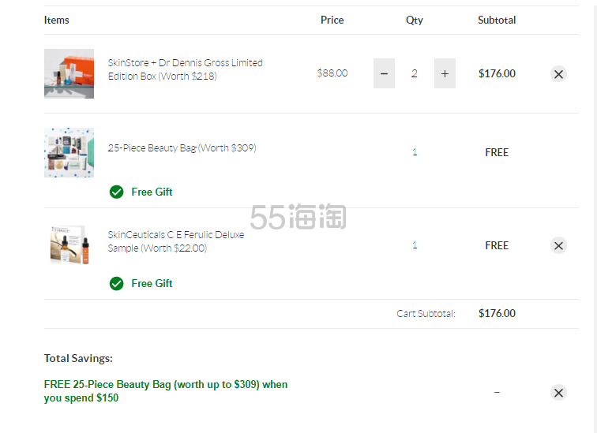The height and width of the screenshot is (433, 597).
Task: Click the $176.00 cart subtotal amount
Action: click(x=497, y=313)
